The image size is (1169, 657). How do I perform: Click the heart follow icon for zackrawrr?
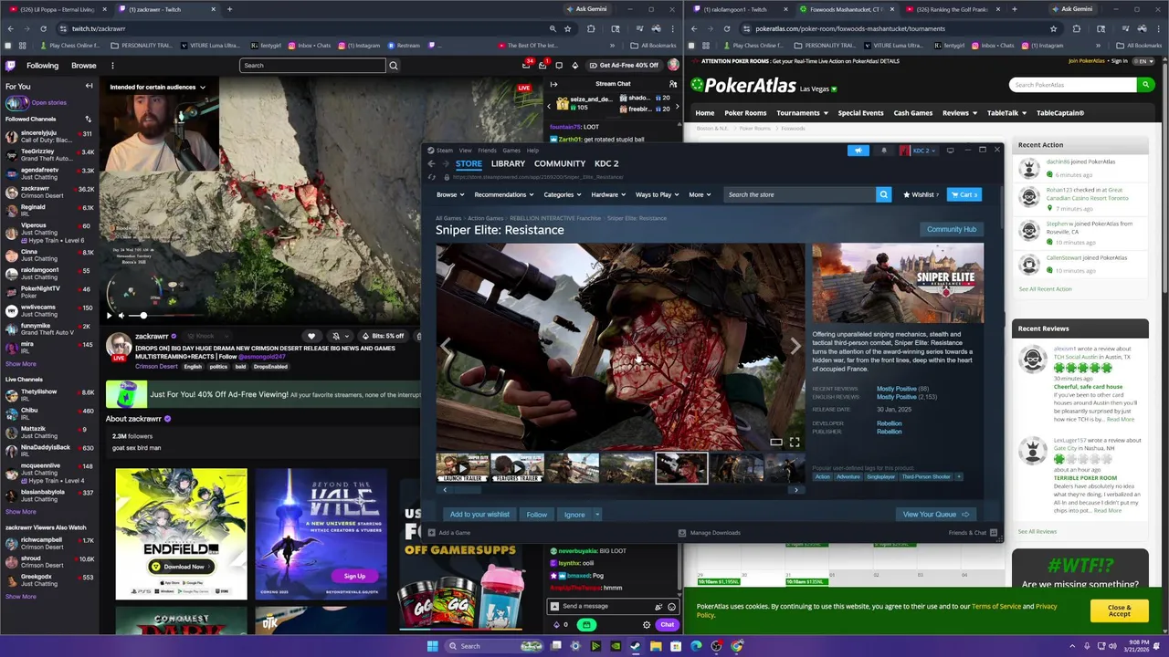pos(311,336)
